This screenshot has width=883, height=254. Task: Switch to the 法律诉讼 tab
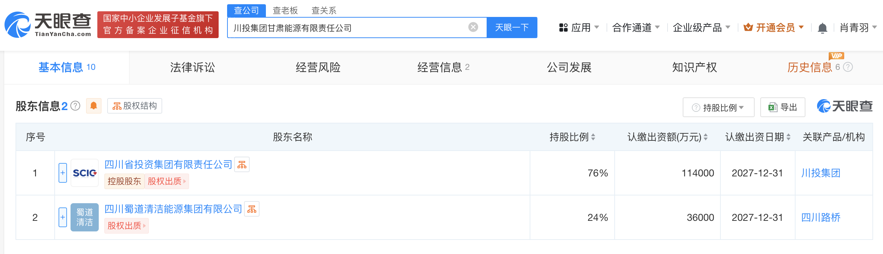[193, 67]
